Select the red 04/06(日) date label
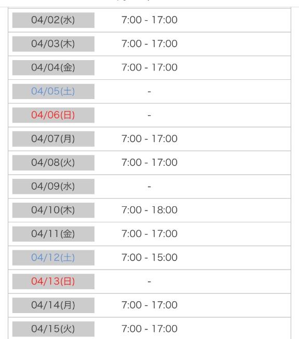Screen dimensions: 299x339 53,115
